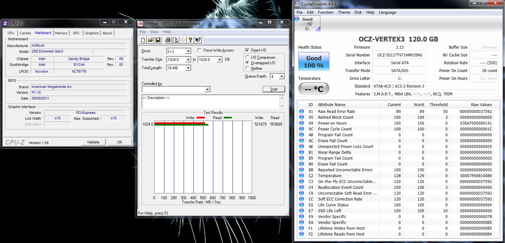
Task: Open the Drive dropdown in ATTO
Action: (188, 51)
